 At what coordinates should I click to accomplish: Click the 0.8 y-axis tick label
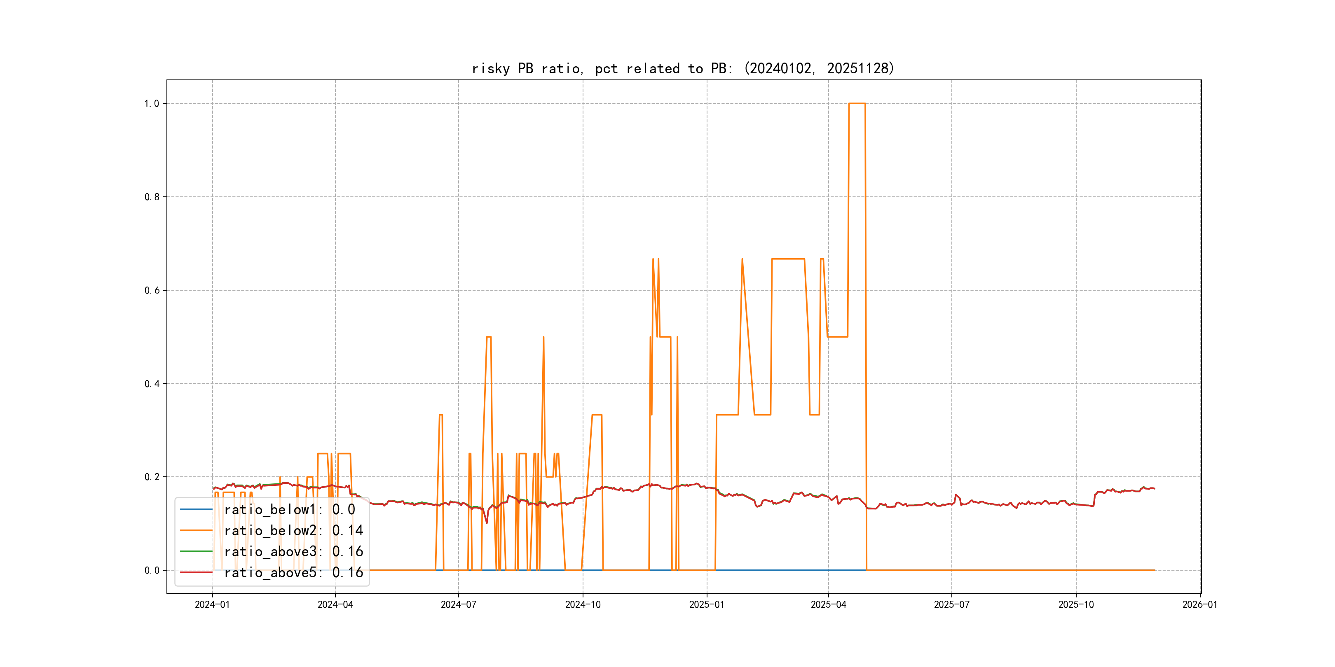click(x=151, y=197)
